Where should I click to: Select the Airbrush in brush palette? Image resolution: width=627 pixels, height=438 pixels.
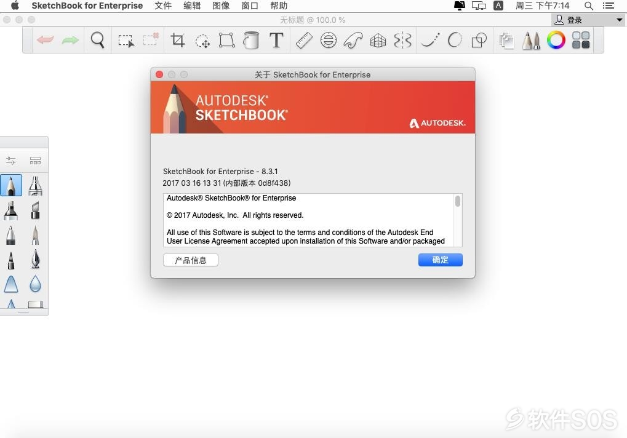point(35,186)
